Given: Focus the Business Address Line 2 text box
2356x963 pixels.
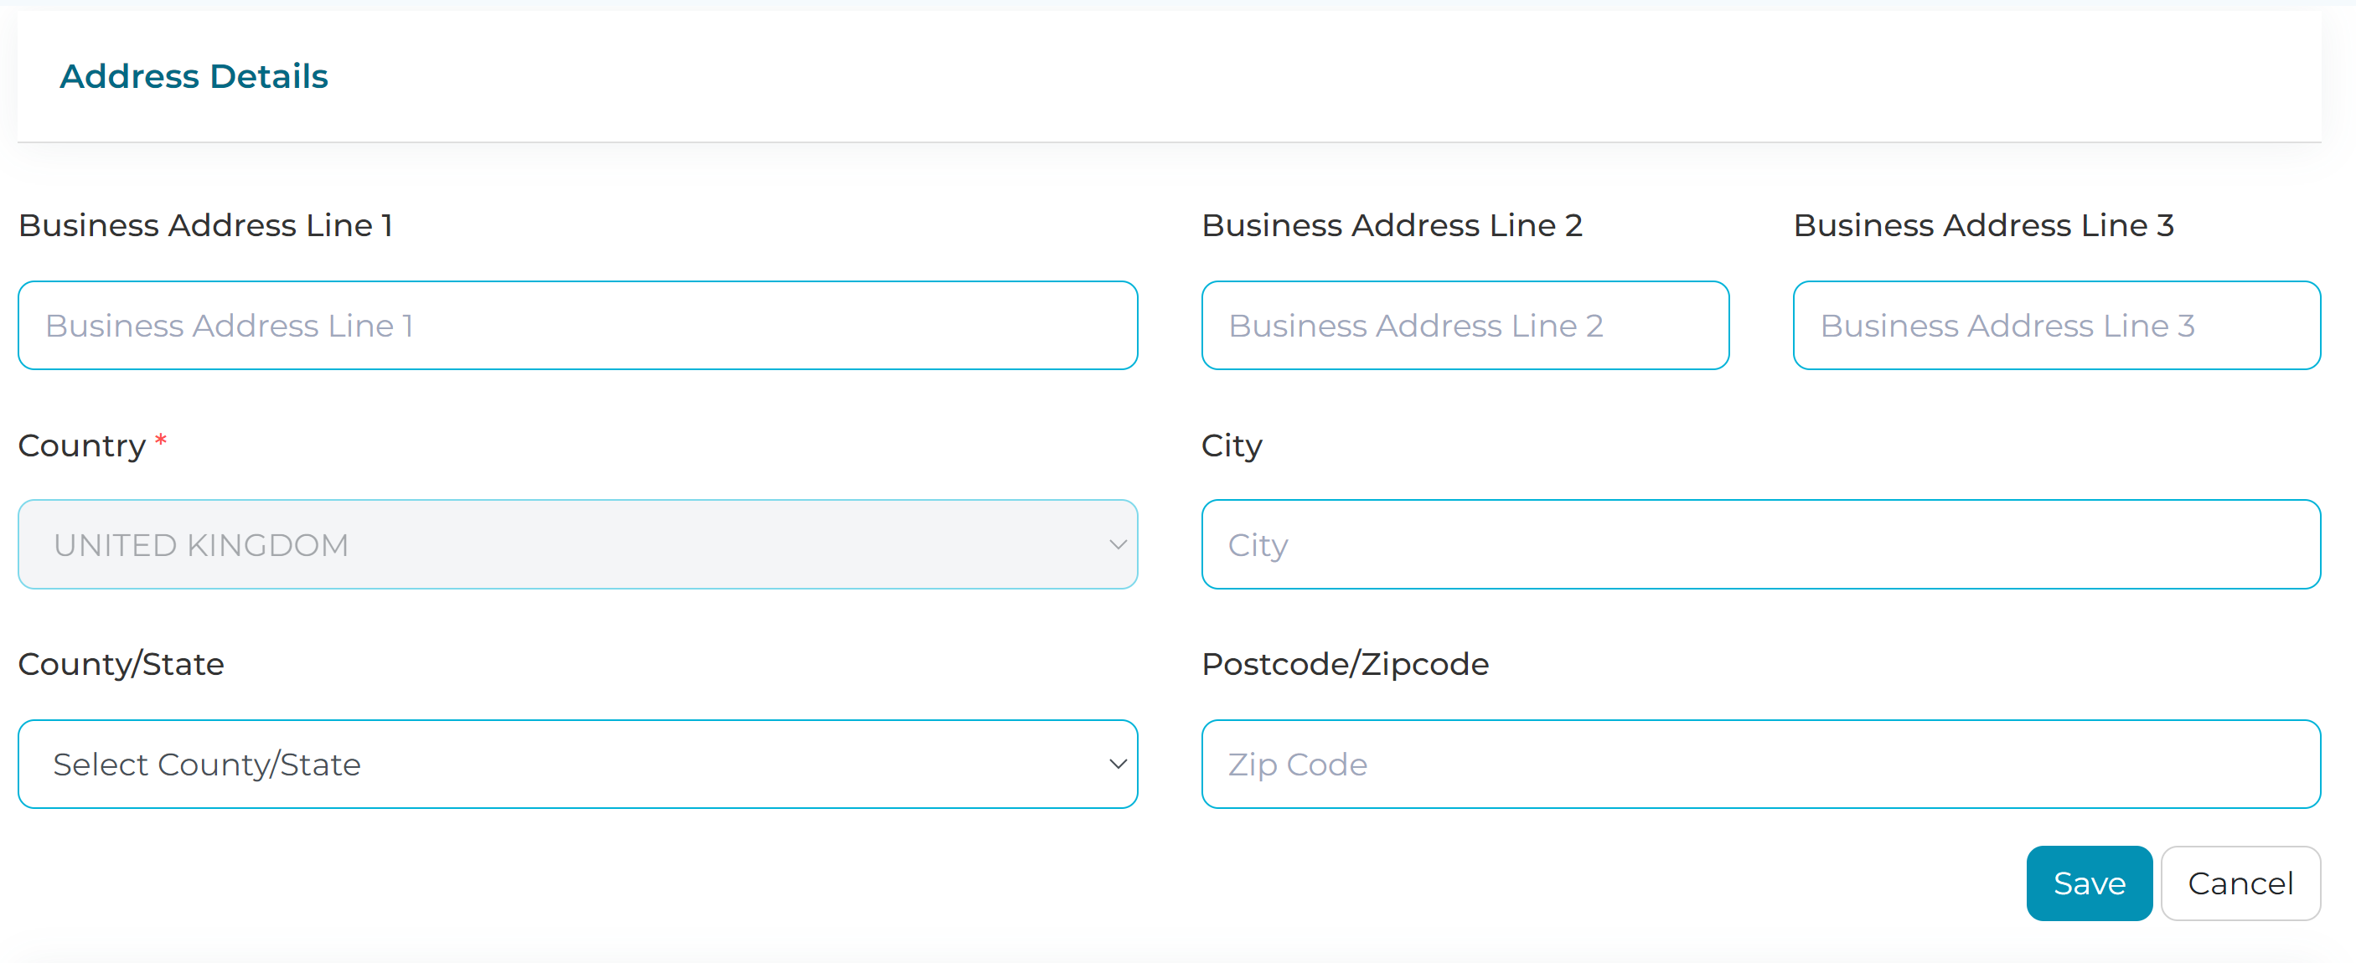Looking at the screenshot, I should [x=1465, y=326].
